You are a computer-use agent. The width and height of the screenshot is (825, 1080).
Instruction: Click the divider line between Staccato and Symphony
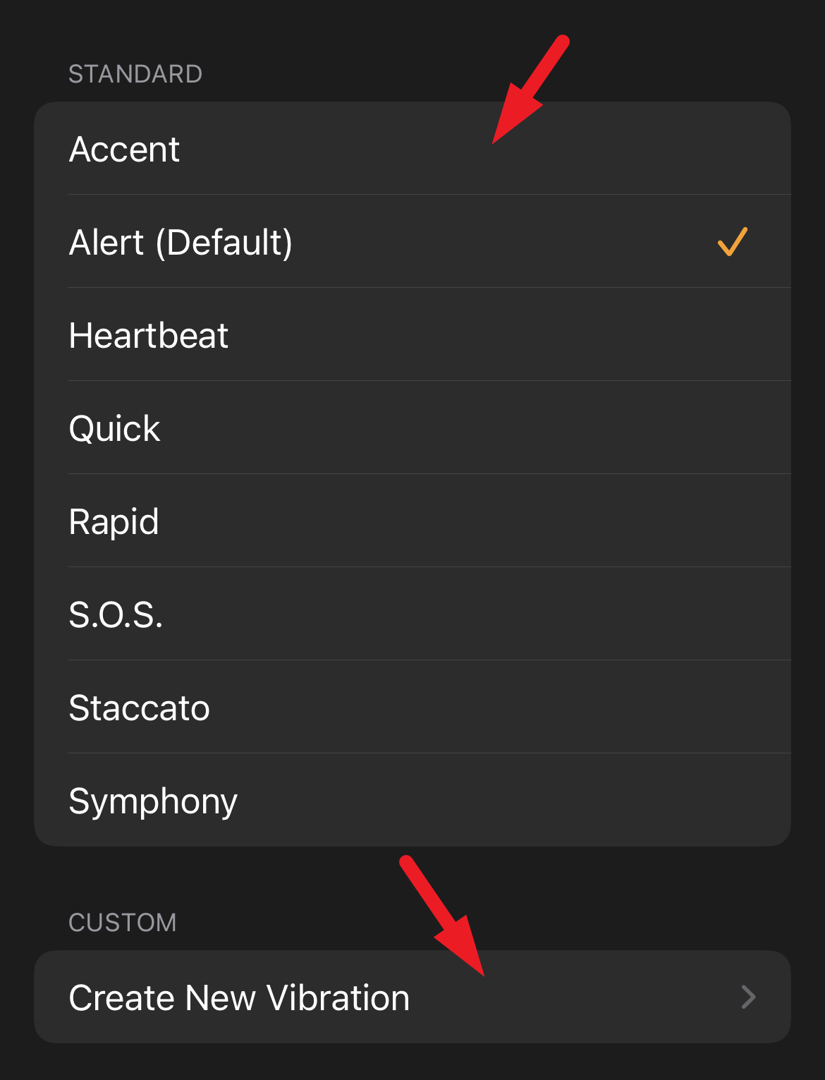(x=429, y=753)
